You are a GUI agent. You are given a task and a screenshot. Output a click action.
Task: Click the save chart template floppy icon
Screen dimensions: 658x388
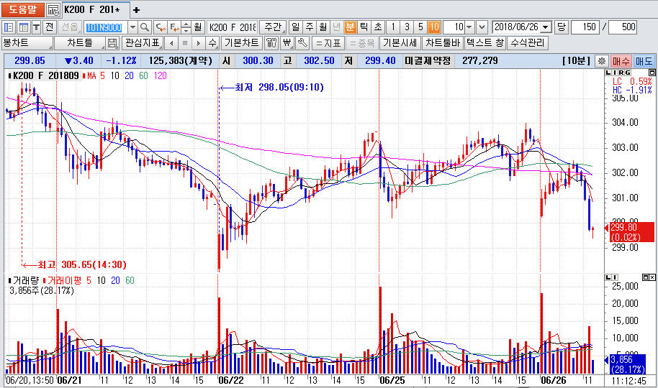point(112,43)
